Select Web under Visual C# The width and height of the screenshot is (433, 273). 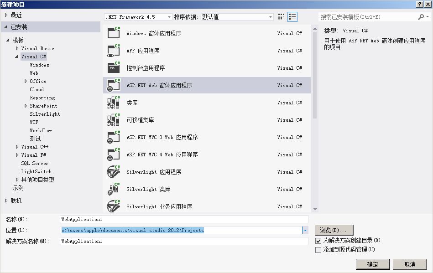tap(34, 73)
